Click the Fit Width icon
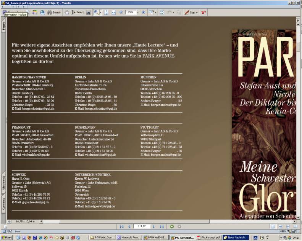 tap(114, 13)
